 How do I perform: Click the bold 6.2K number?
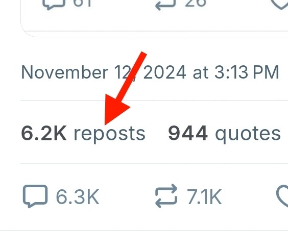(44, 133)
